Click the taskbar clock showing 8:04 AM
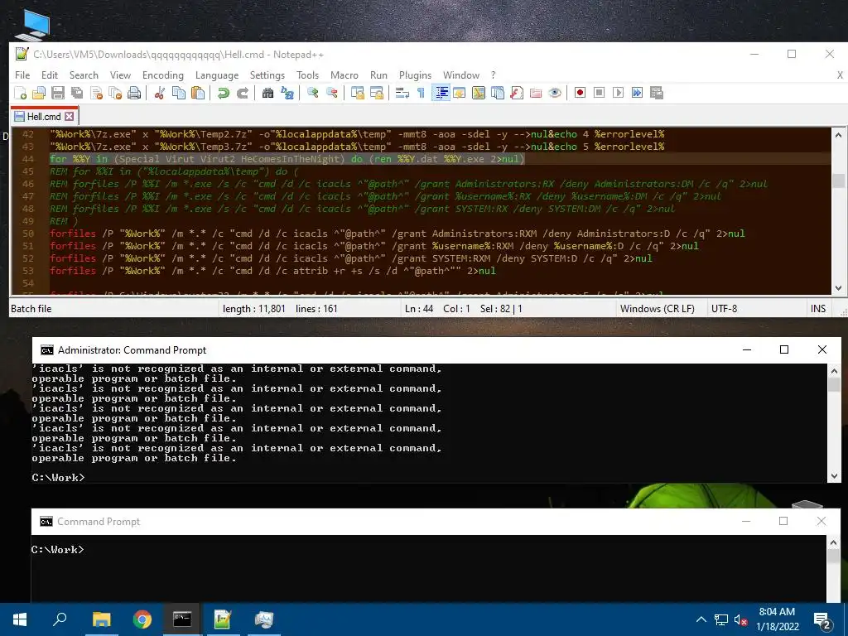Viewport: 848px width, 636px height. (777, 619)
